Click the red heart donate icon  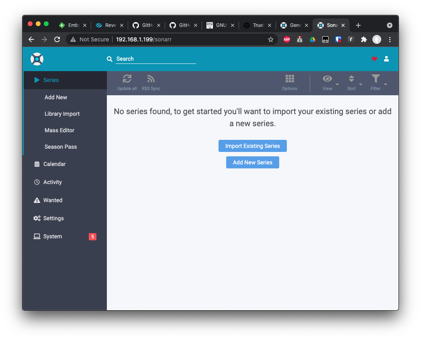click(374, 59)
